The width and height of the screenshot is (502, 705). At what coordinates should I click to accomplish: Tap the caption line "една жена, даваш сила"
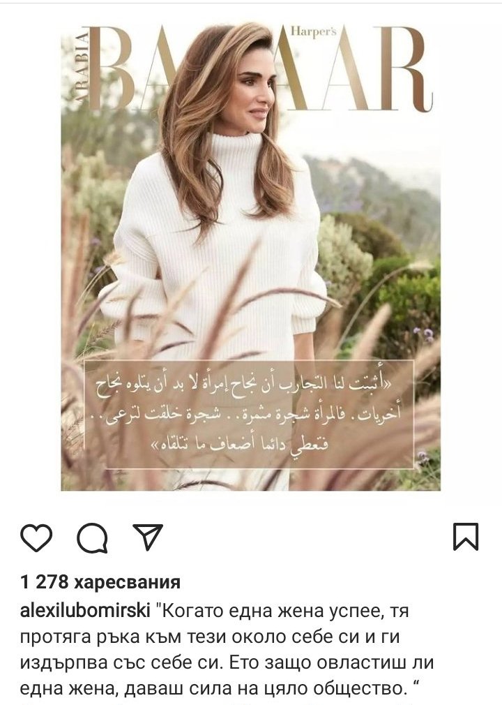pos(220,689)
